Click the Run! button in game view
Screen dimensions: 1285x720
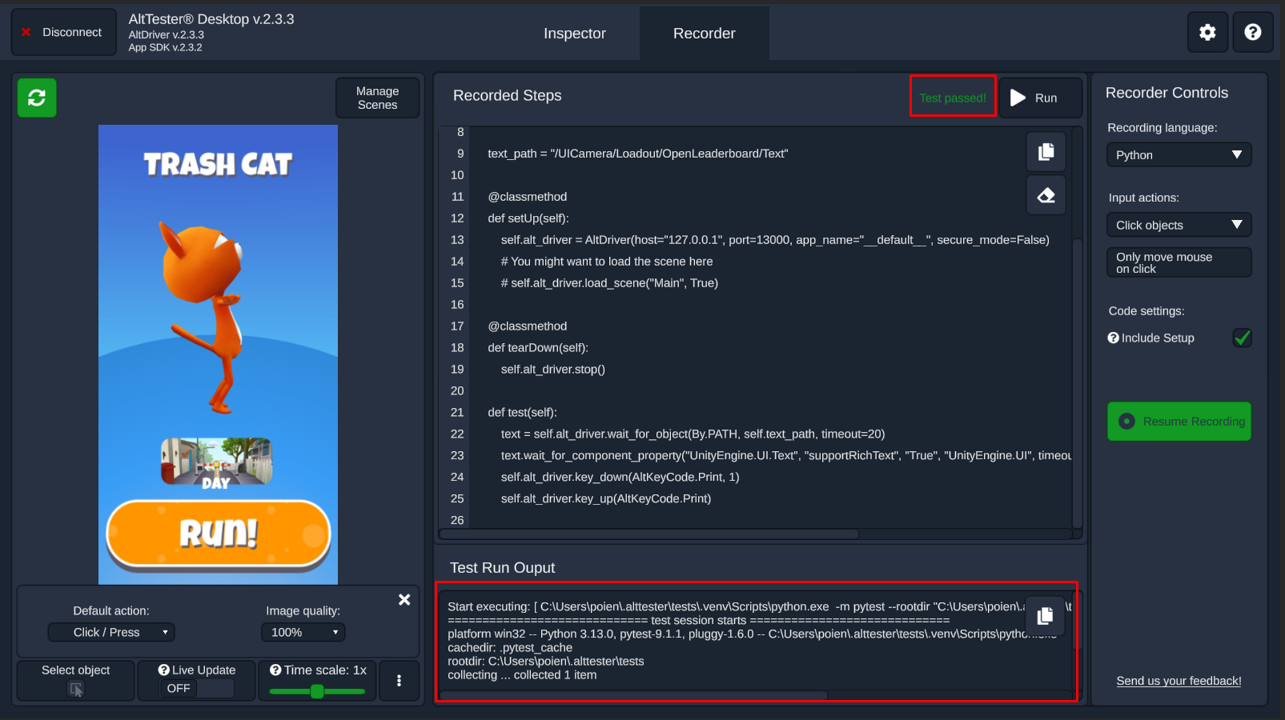(218, 534)
